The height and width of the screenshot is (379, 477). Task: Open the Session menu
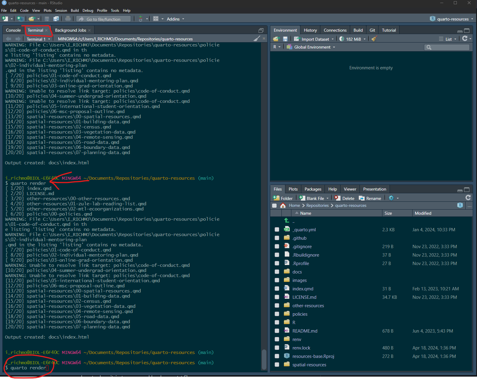[61, 11]
